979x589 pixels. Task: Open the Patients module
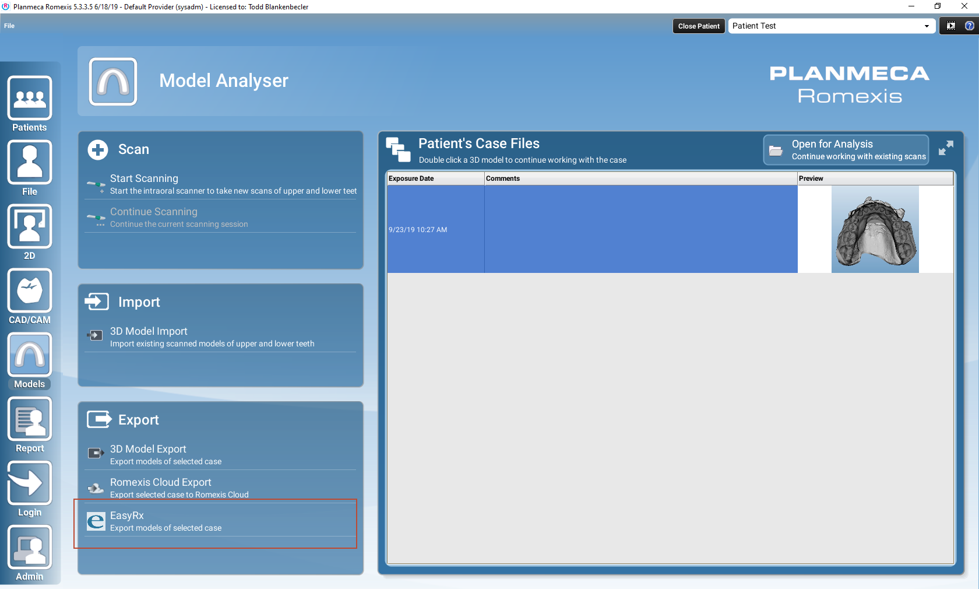tap(30, 104)
